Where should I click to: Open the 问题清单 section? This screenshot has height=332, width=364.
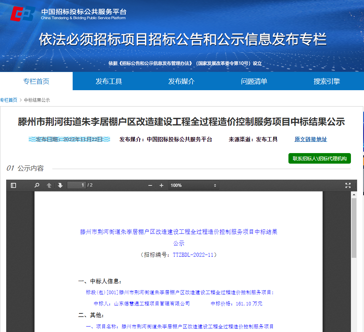[254, 81]
